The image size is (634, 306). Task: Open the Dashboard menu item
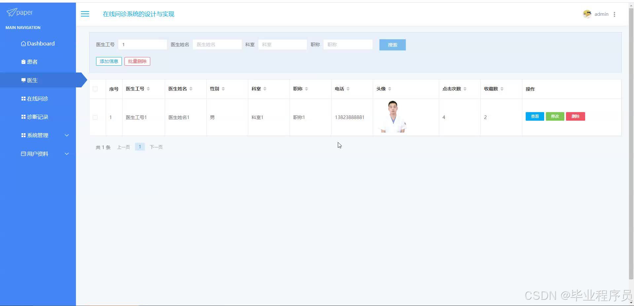[38, 44]
